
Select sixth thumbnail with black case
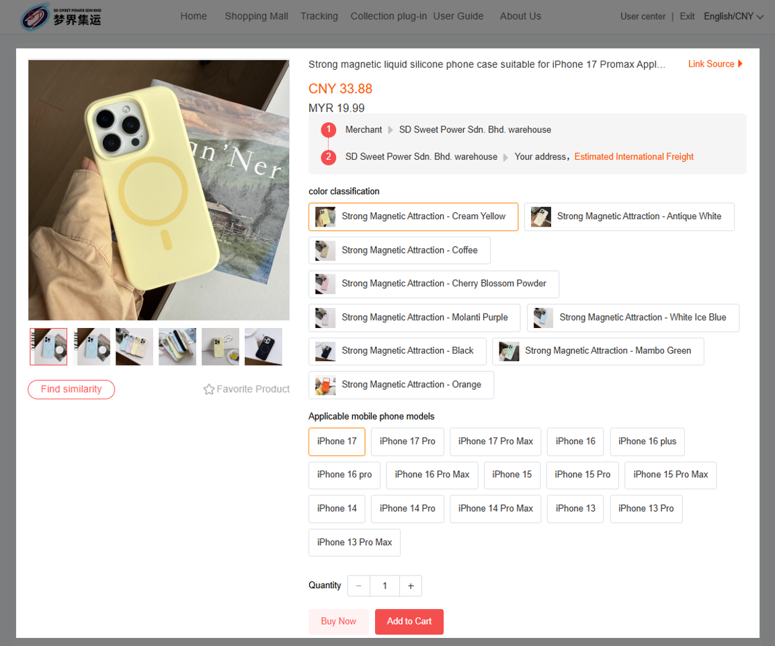click(x=263, y=347)
